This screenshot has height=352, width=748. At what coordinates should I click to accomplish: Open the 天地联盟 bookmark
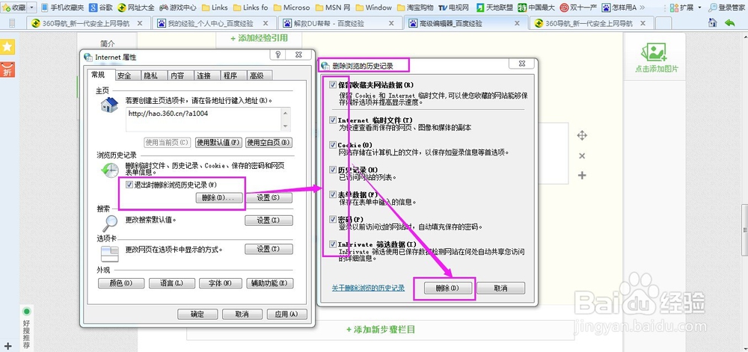tap(494, 7)
